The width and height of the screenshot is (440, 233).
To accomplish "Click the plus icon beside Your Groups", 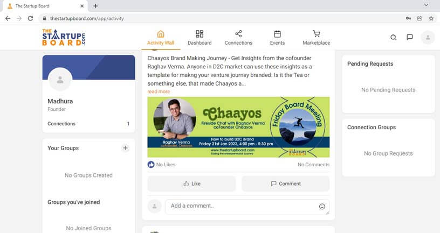I will 126,148.
